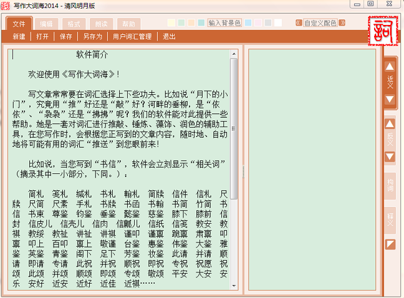Image resolution: width=404 pixels, height=298 pixels.
Task: Choose the light blue background swatch
Action: coord(248,22)
